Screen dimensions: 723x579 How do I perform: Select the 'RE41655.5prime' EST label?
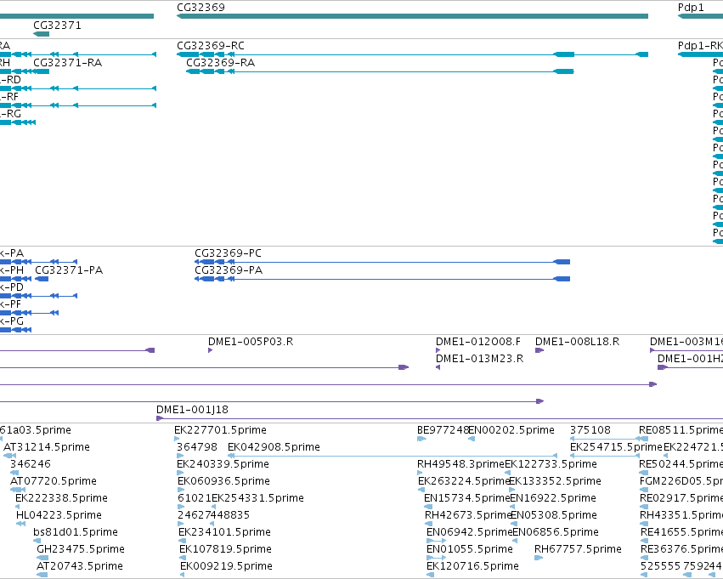[x=681, y=532]
